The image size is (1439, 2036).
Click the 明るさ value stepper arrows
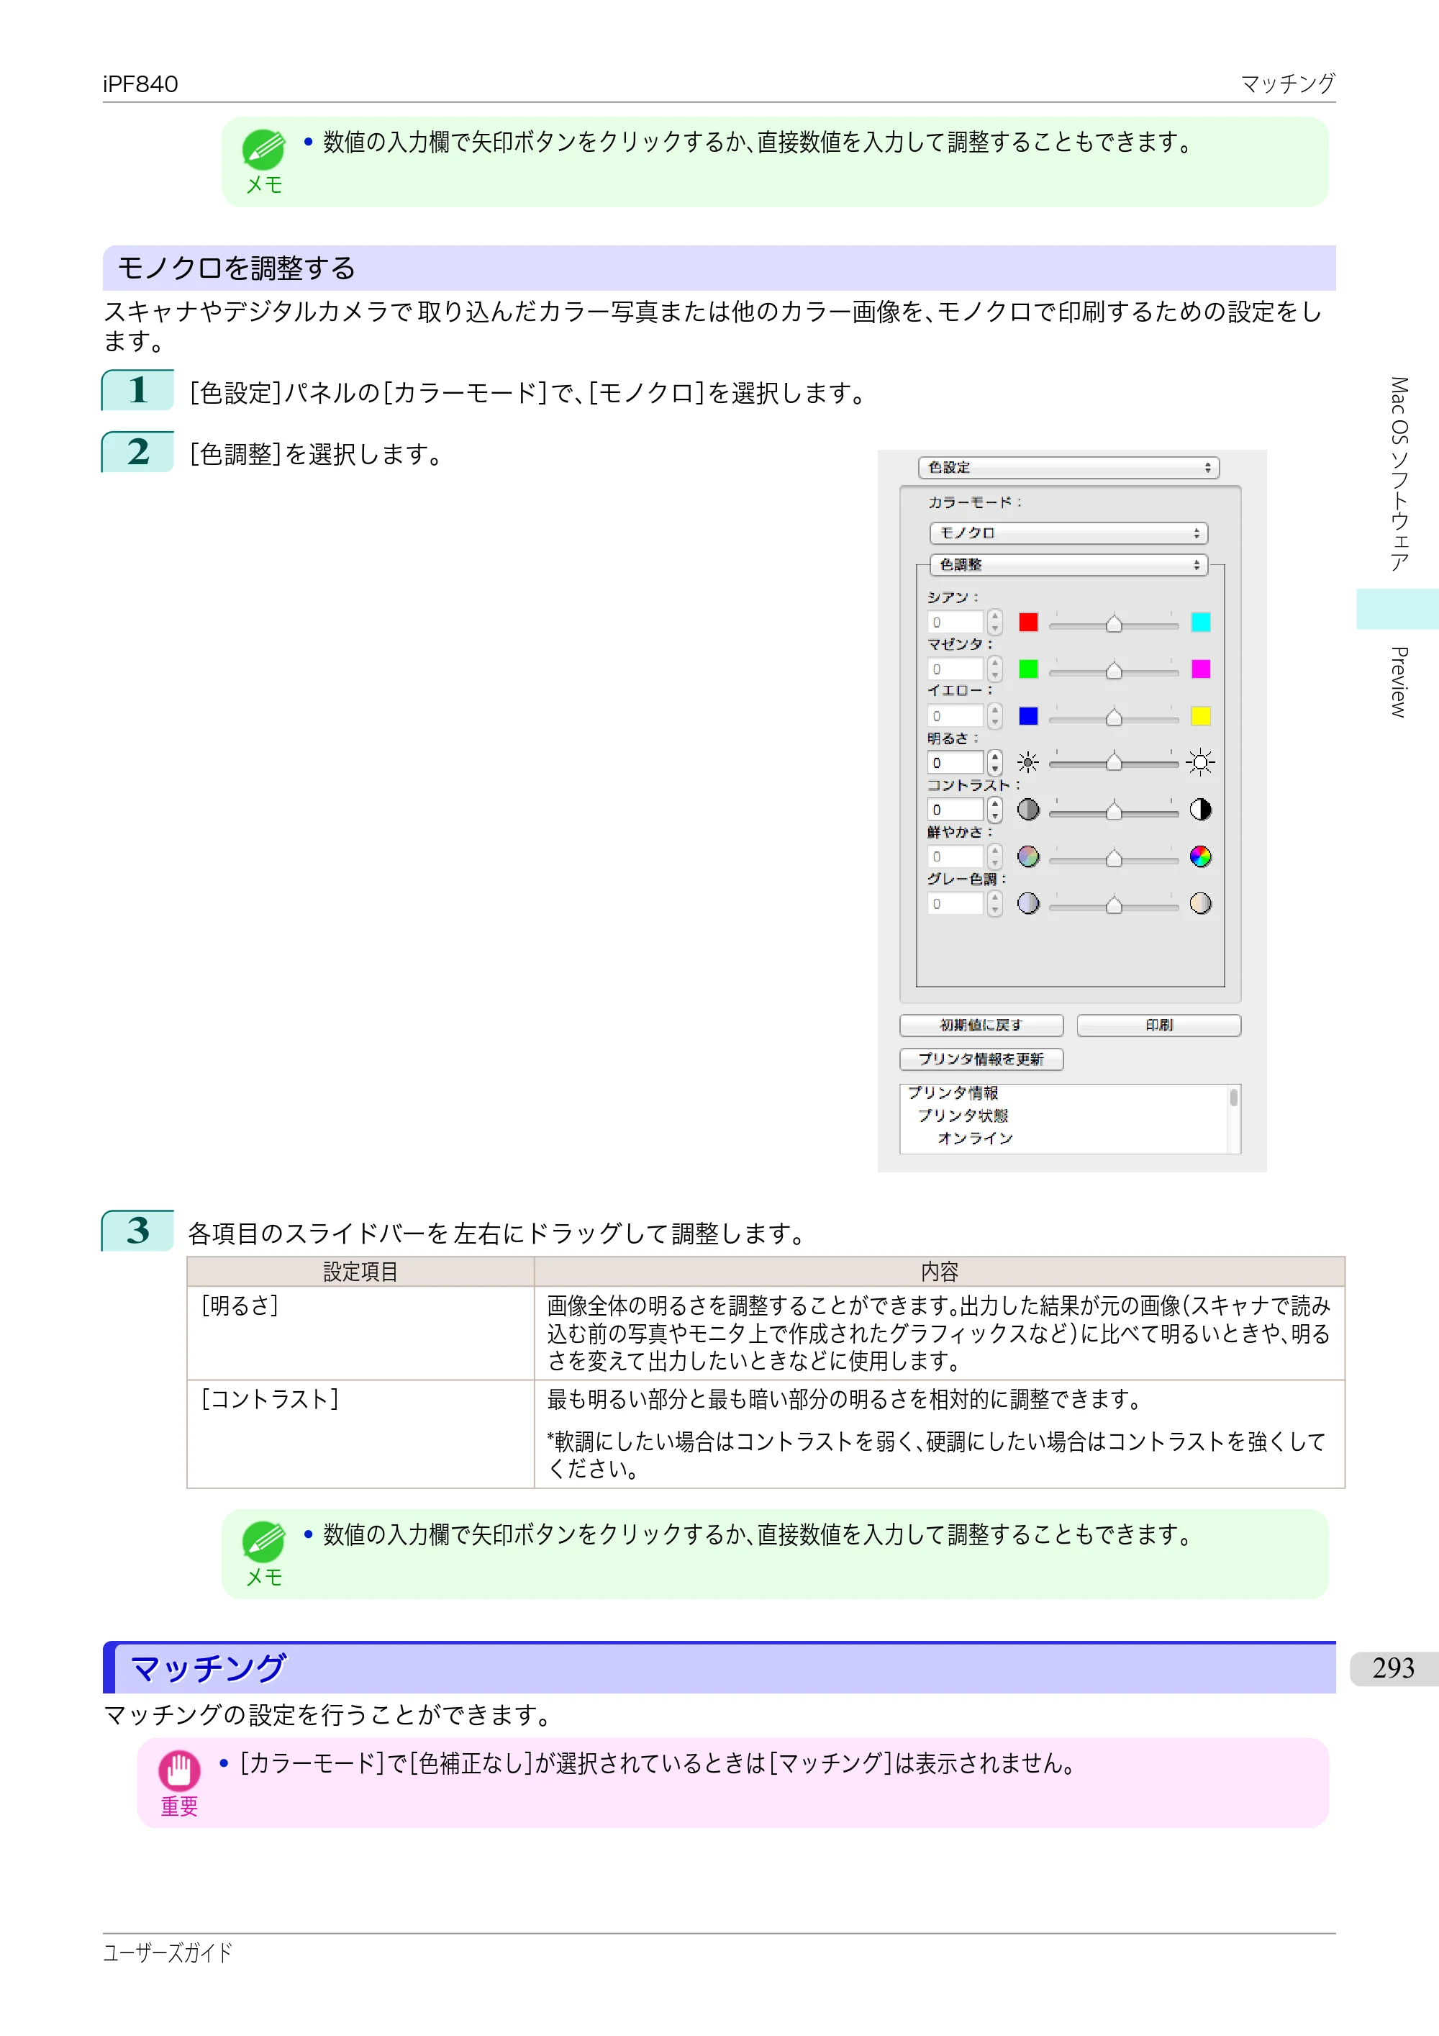(x=995, y=763)
